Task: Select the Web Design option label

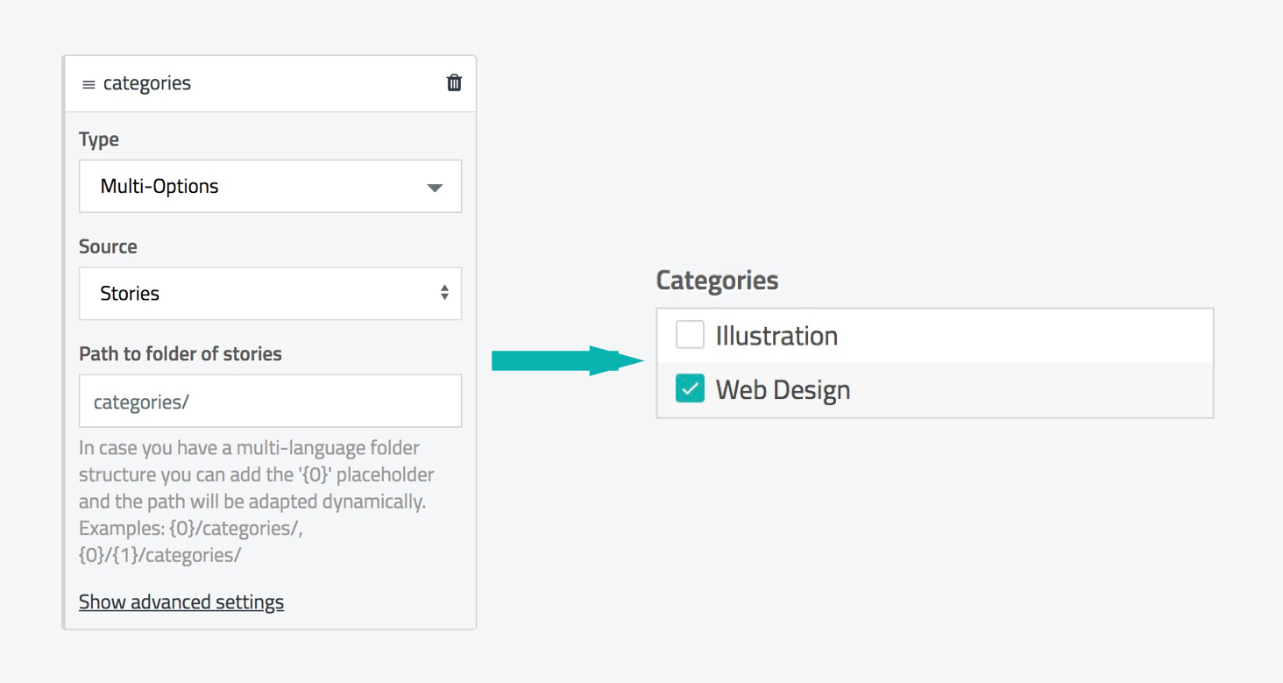Action: [783, 390]
